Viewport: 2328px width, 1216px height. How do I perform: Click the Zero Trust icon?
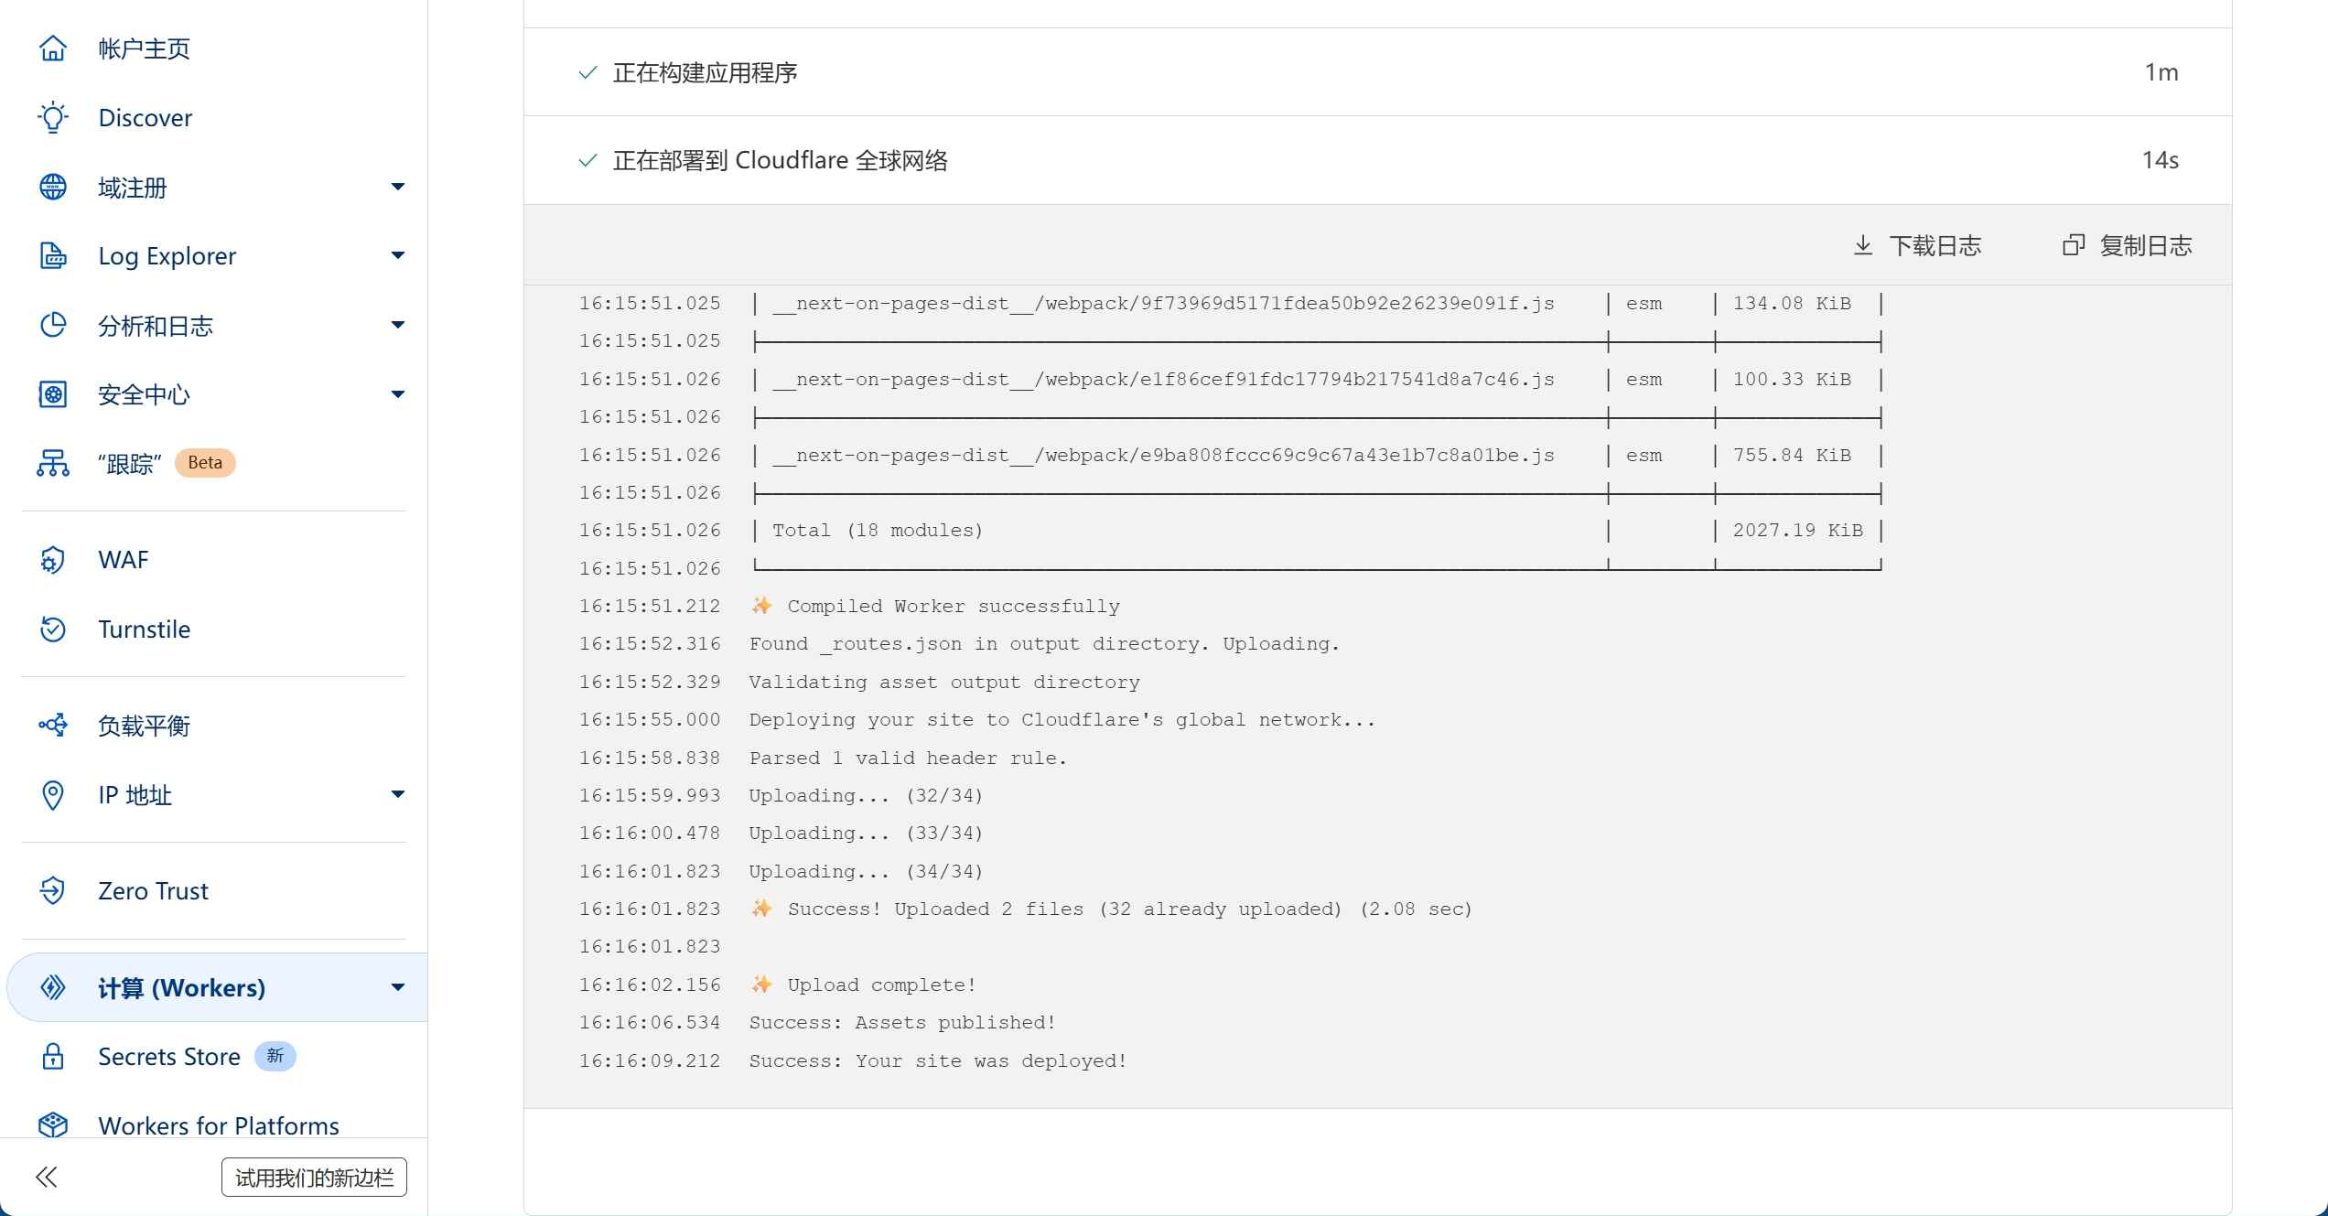tap(53, 891)
